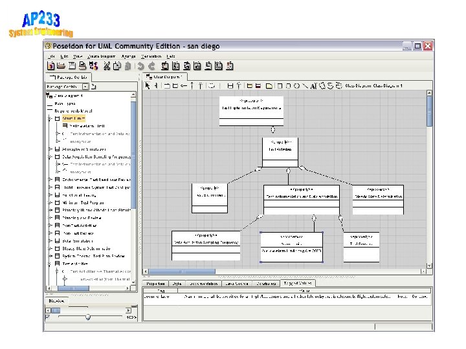Screen dimensions: 466x349
Task: Select the Test Instrumentation and Data Acquisition box
Action: (302, 200)
